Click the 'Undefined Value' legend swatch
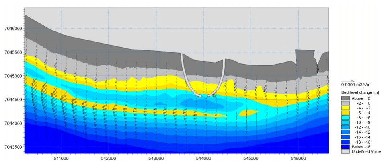 click(345, 152)
